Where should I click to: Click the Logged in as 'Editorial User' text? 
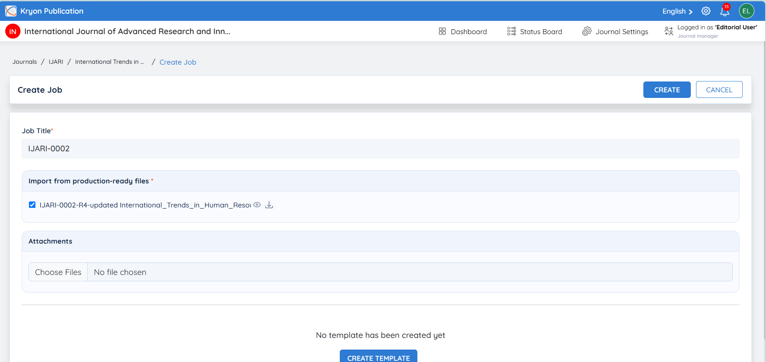click(717, 27)
